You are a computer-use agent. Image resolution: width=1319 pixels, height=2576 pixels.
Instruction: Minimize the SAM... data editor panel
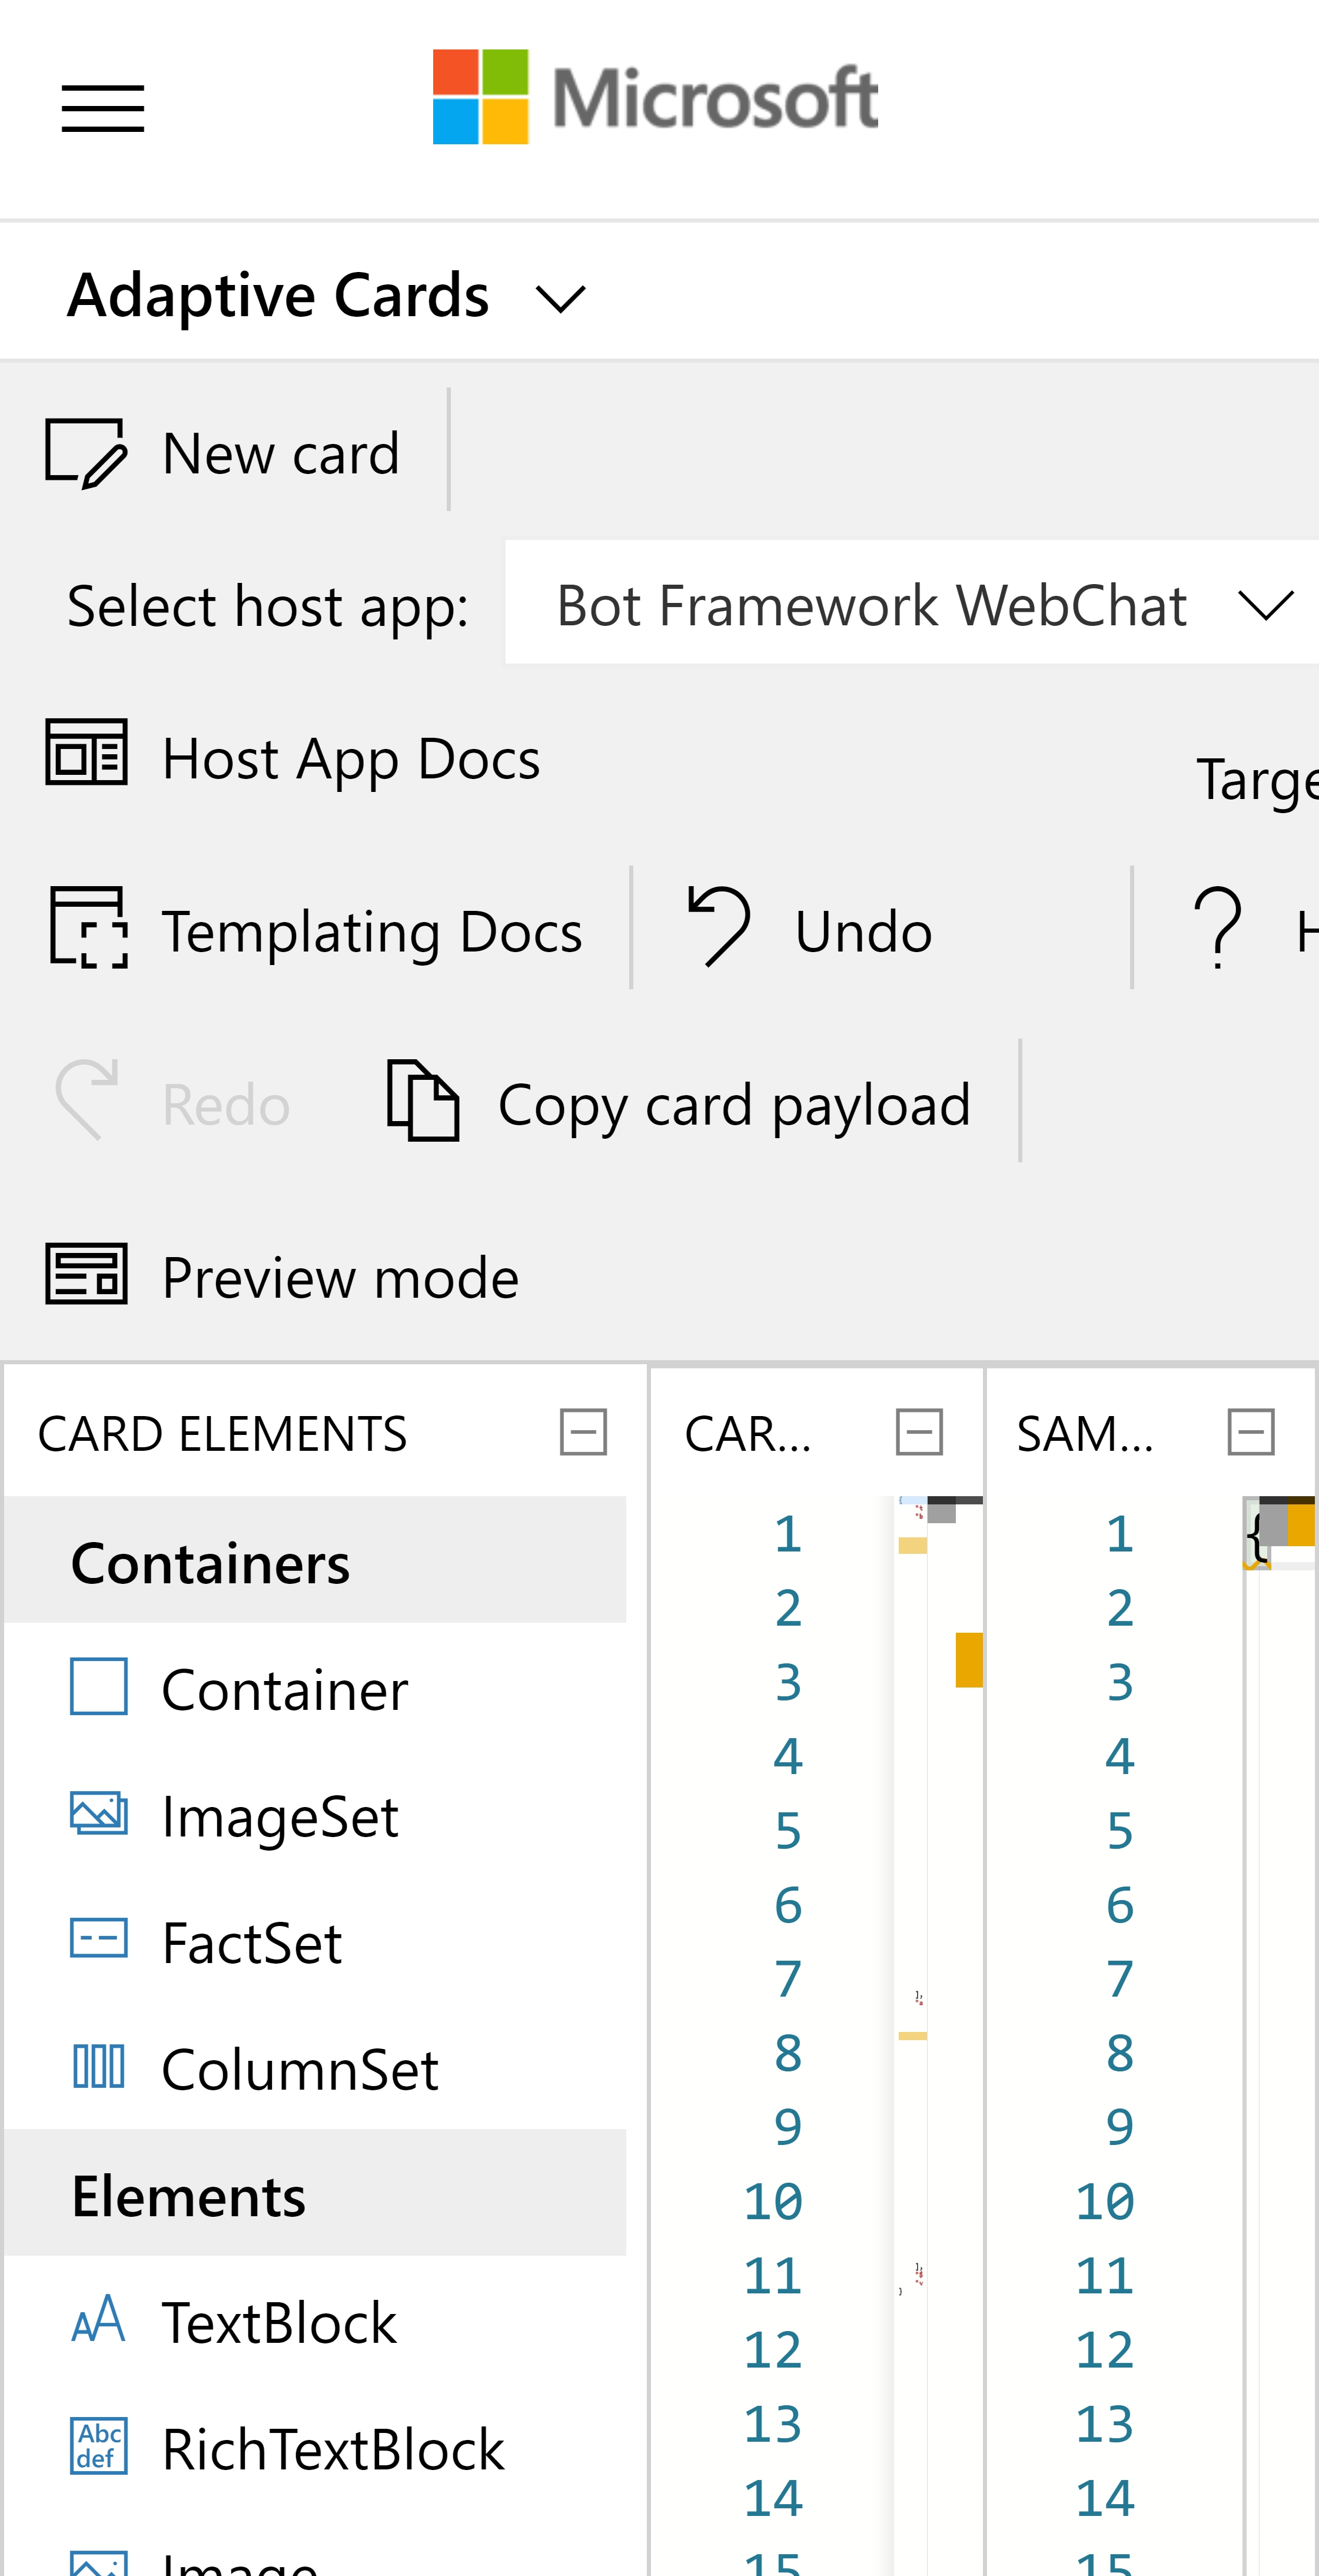[x=1250, y=1431]
